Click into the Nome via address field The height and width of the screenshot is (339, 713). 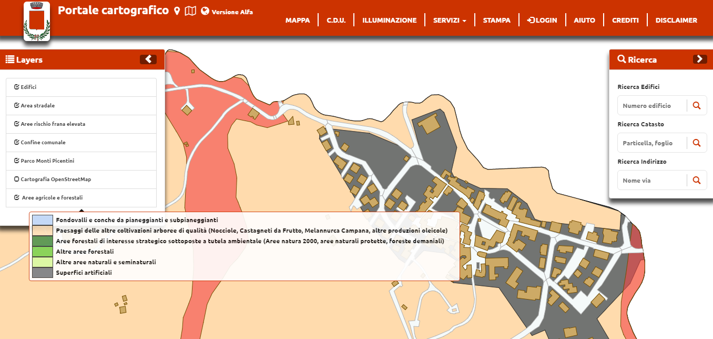pos(652,181)
